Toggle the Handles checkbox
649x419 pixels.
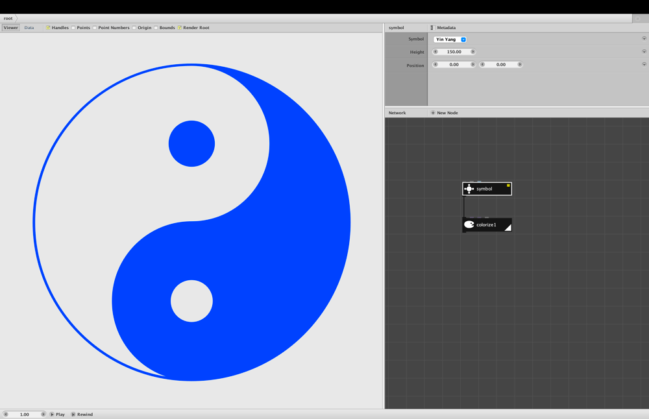[48, 28]
